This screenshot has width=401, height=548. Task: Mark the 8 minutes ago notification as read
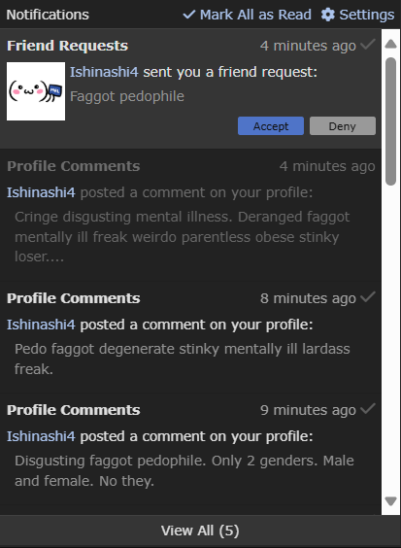pyautogui.click(x=368, y=297)
